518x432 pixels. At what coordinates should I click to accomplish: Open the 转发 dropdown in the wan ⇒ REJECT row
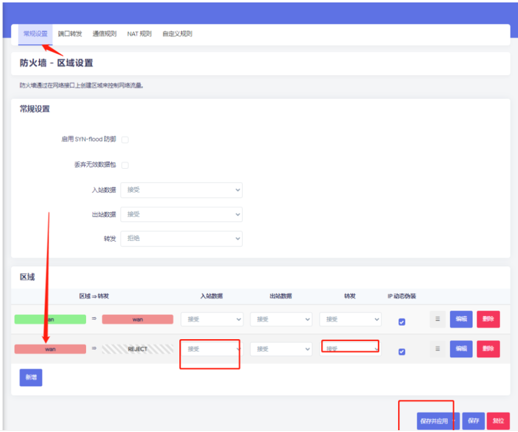(350, 349)
